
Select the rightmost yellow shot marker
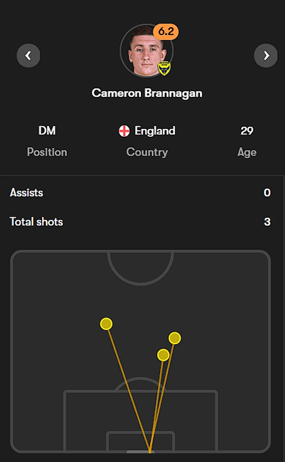pos(175,338)
